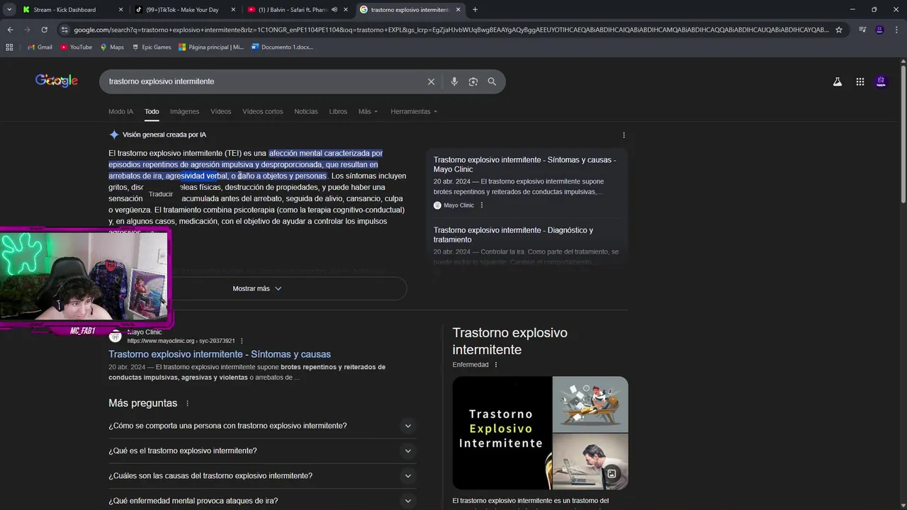Open Documento 1.docx bookmark
Viewport: 907px width, 510px height.
point(282,47)
